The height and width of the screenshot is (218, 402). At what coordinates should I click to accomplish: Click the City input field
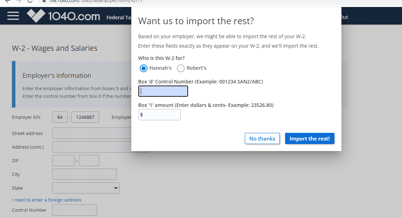click(84, 174)
